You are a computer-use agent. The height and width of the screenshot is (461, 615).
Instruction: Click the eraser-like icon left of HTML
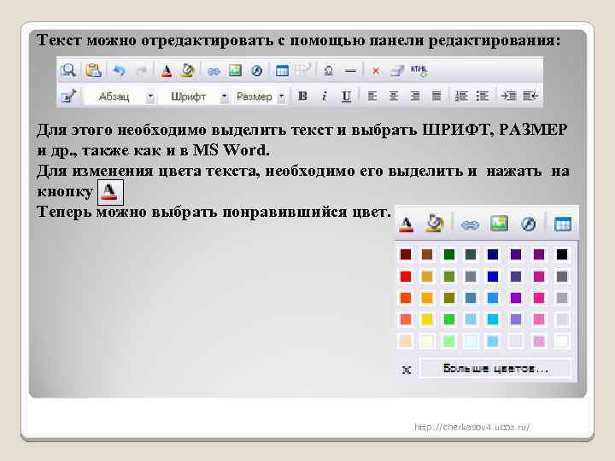click(397, 71)
